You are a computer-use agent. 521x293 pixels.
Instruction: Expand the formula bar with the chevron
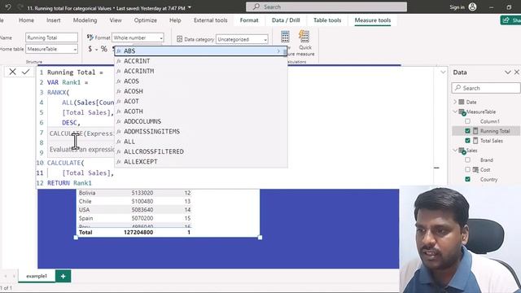click(443, 72)
